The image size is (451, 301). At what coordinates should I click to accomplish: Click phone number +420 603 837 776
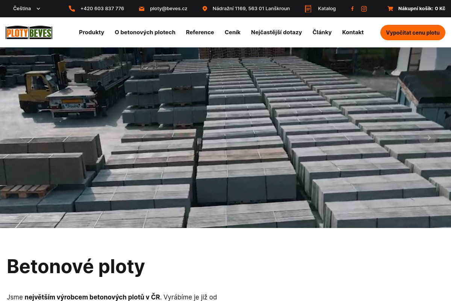click(102, 9)
